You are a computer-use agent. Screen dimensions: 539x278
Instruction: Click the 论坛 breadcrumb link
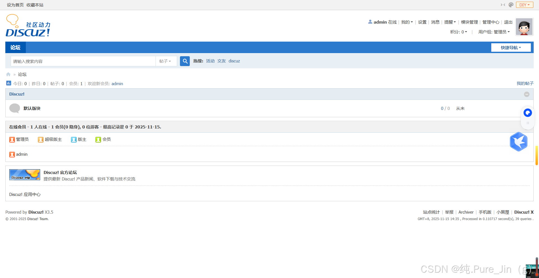[22, 74]
